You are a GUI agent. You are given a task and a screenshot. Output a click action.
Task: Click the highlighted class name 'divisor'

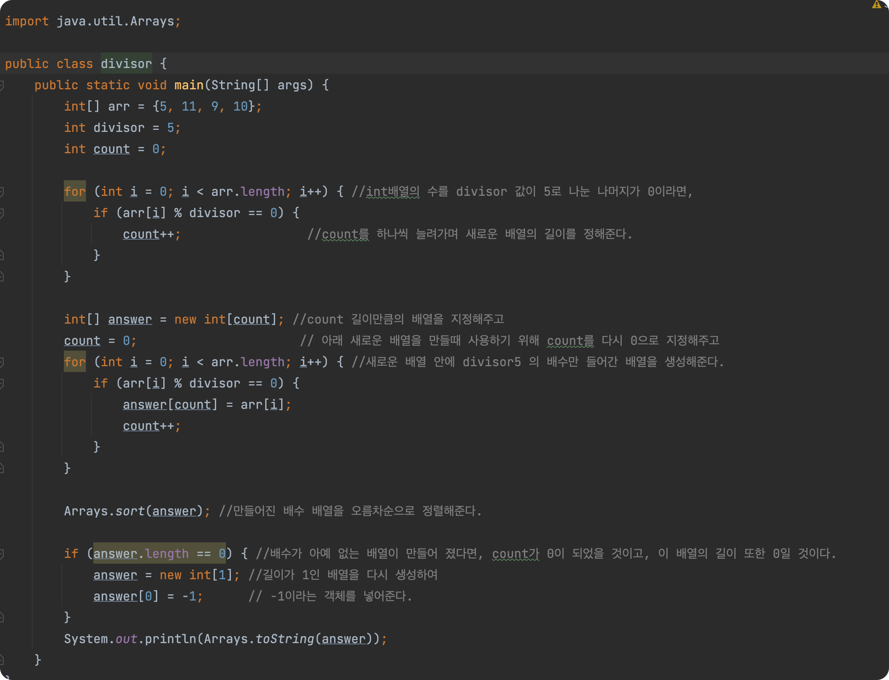point(126,64)
